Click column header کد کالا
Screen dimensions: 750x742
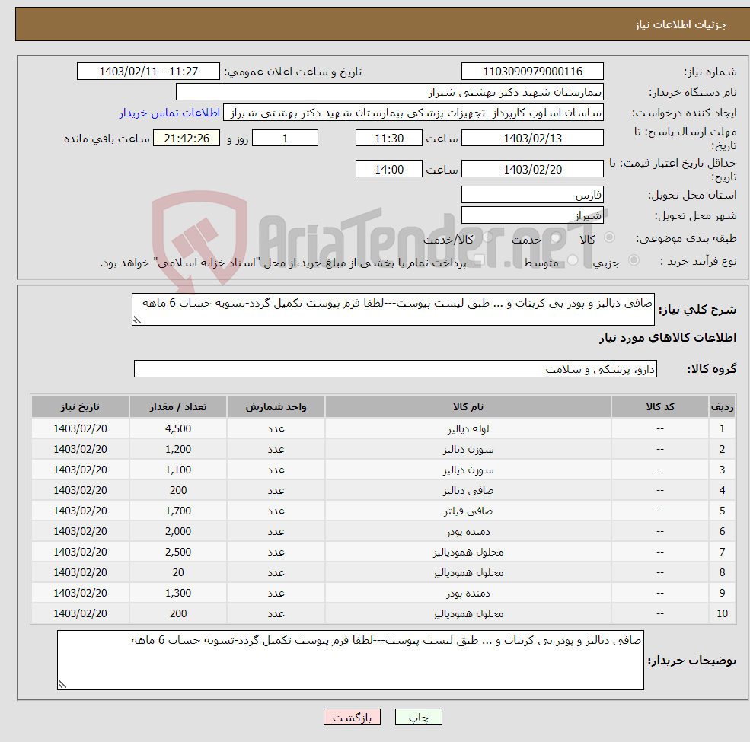[660, 407]
